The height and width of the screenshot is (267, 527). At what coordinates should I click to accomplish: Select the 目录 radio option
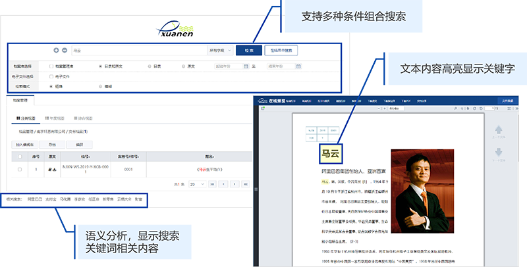coord(150,66)
